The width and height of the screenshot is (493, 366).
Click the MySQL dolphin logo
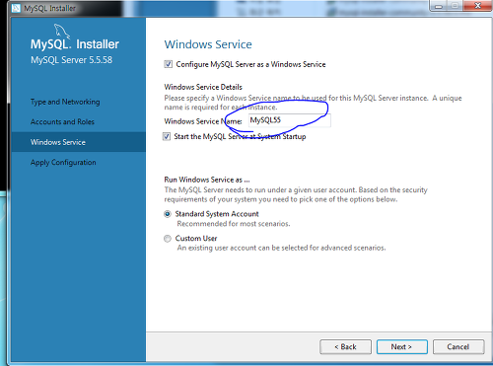[x=62, y=32]
